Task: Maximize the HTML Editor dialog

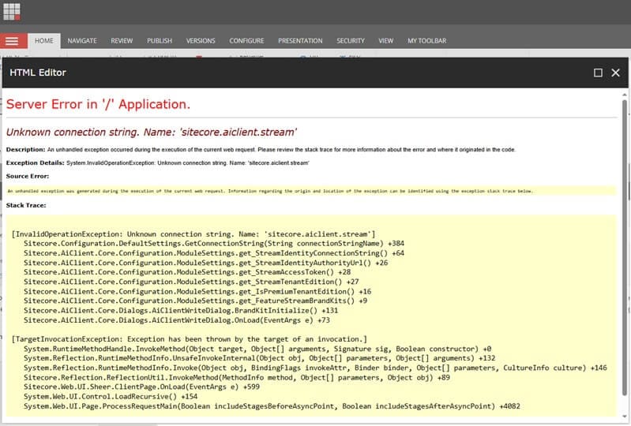Action: (x=598, y=73)
